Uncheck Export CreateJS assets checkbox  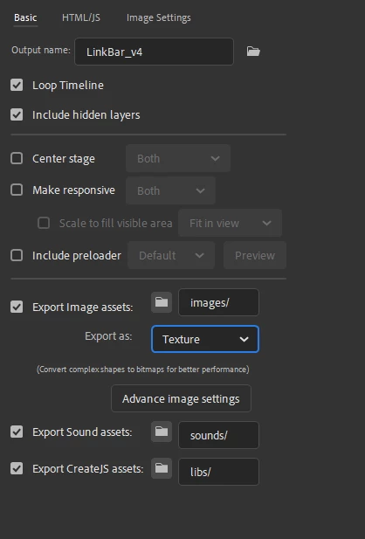(17, 468)
